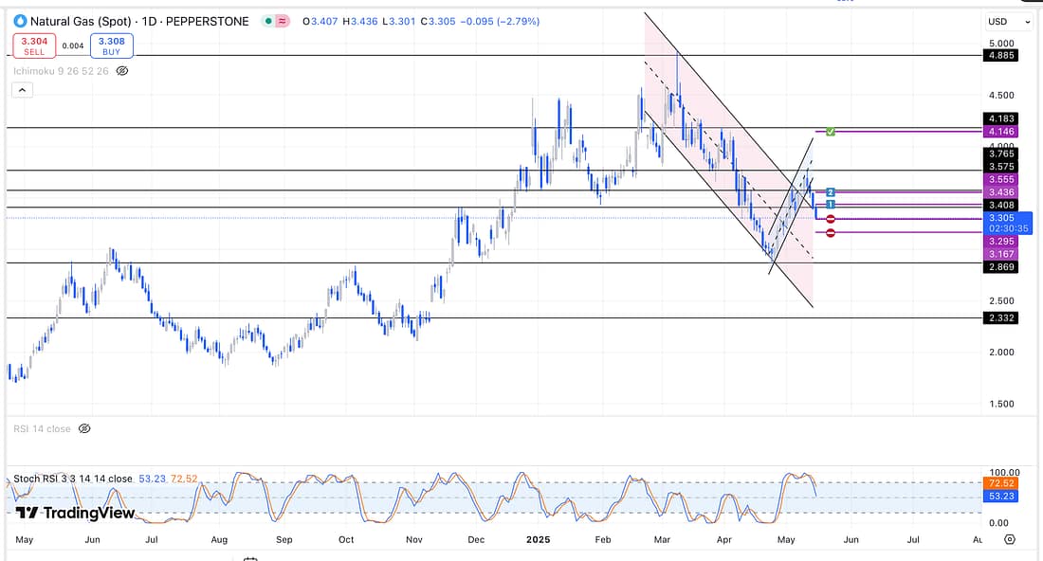Open time axis settings gear icon
This screenshot has height=561, width=1043.
1010,538
